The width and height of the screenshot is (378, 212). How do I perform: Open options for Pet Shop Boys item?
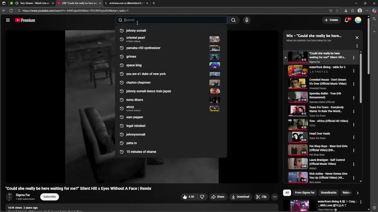pyautogui.click(x=353, y=150)
